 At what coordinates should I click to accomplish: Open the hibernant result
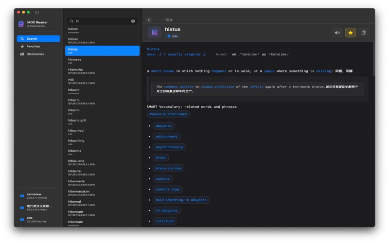pyautogui.click(x=102, y=213)
